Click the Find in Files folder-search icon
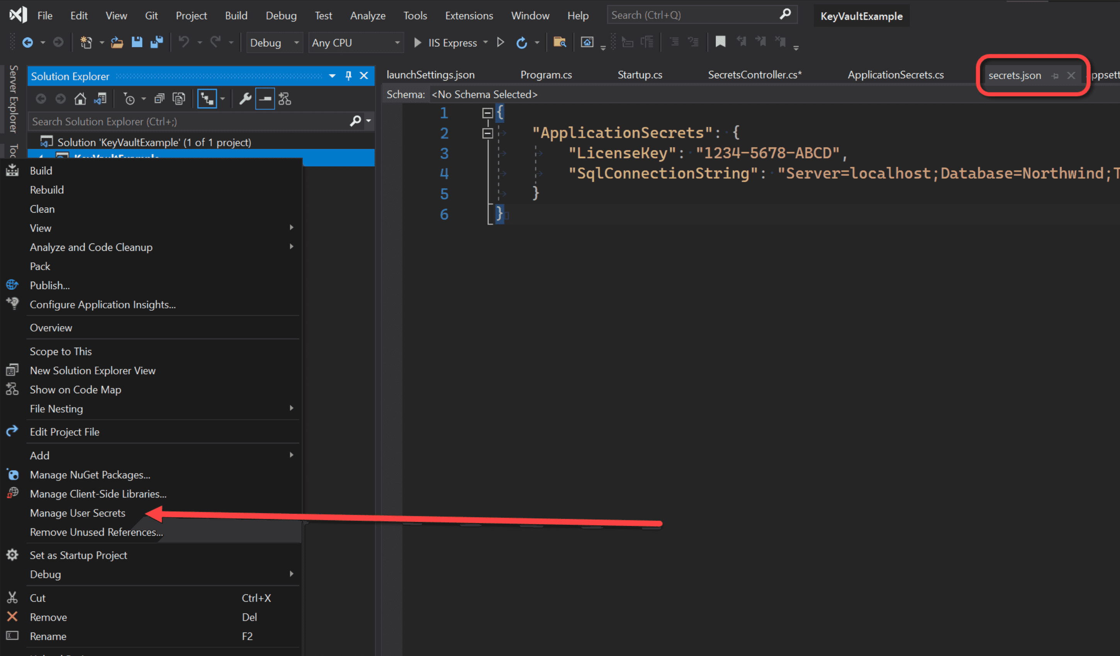 coord(559,42)
